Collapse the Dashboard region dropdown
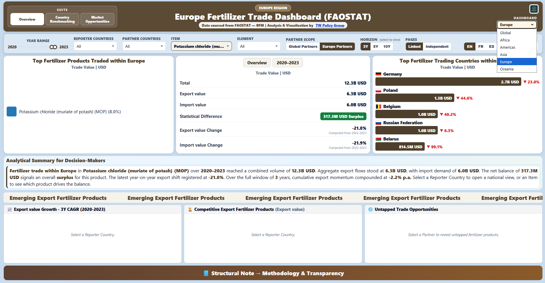This screenshot has width=545, height=283. click(517, 25)
